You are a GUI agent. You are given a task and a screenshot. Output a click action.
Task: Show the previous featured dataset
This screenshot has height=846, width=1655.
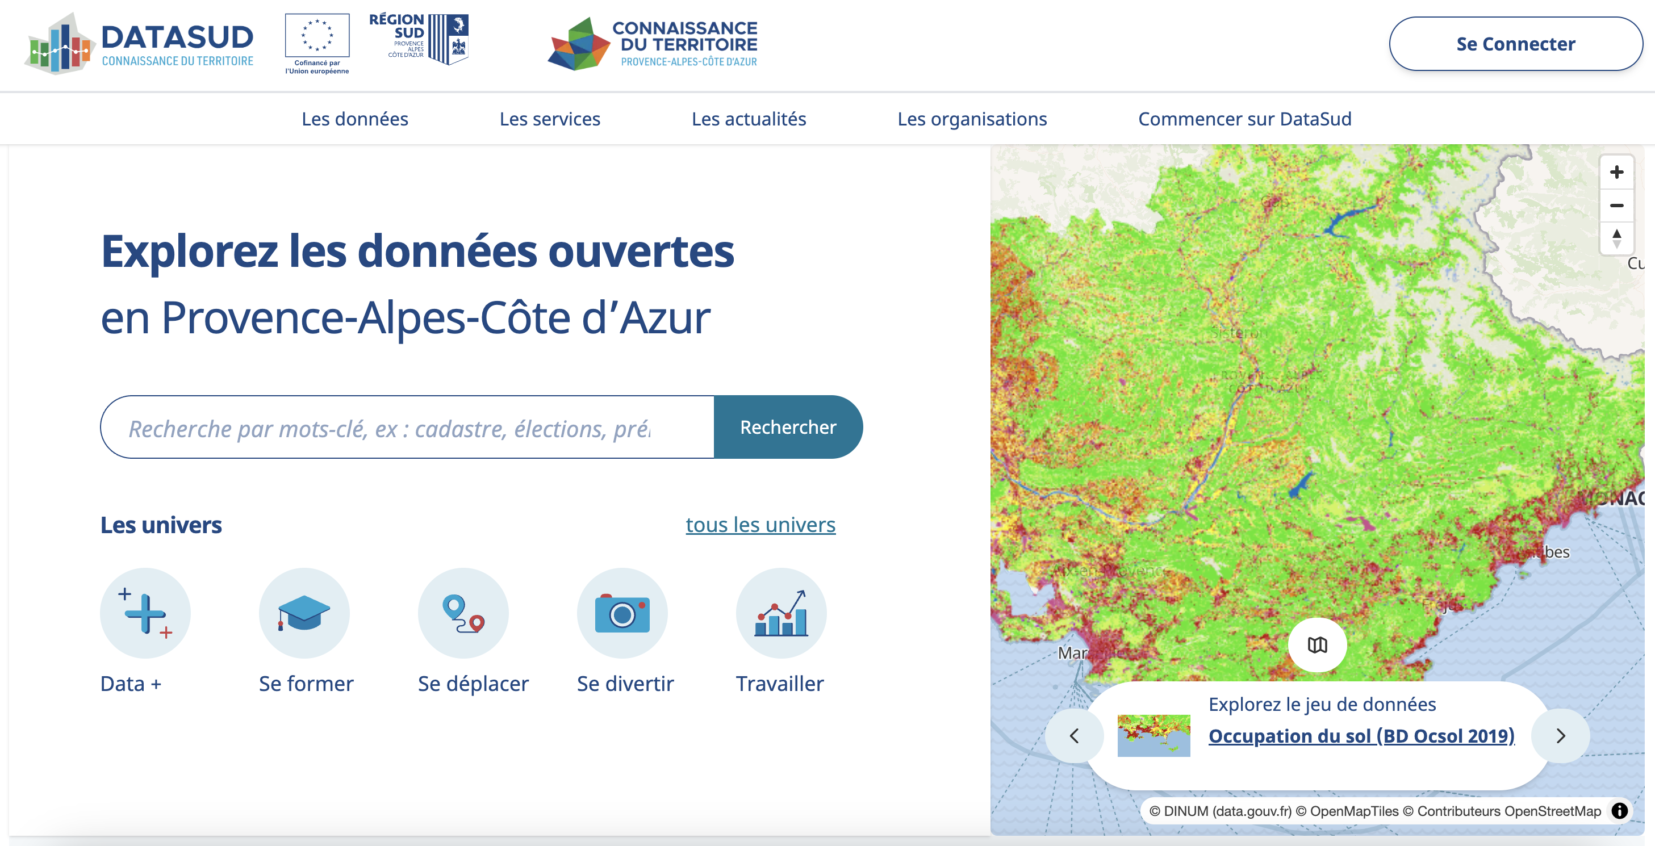[x=1074, y=735]
